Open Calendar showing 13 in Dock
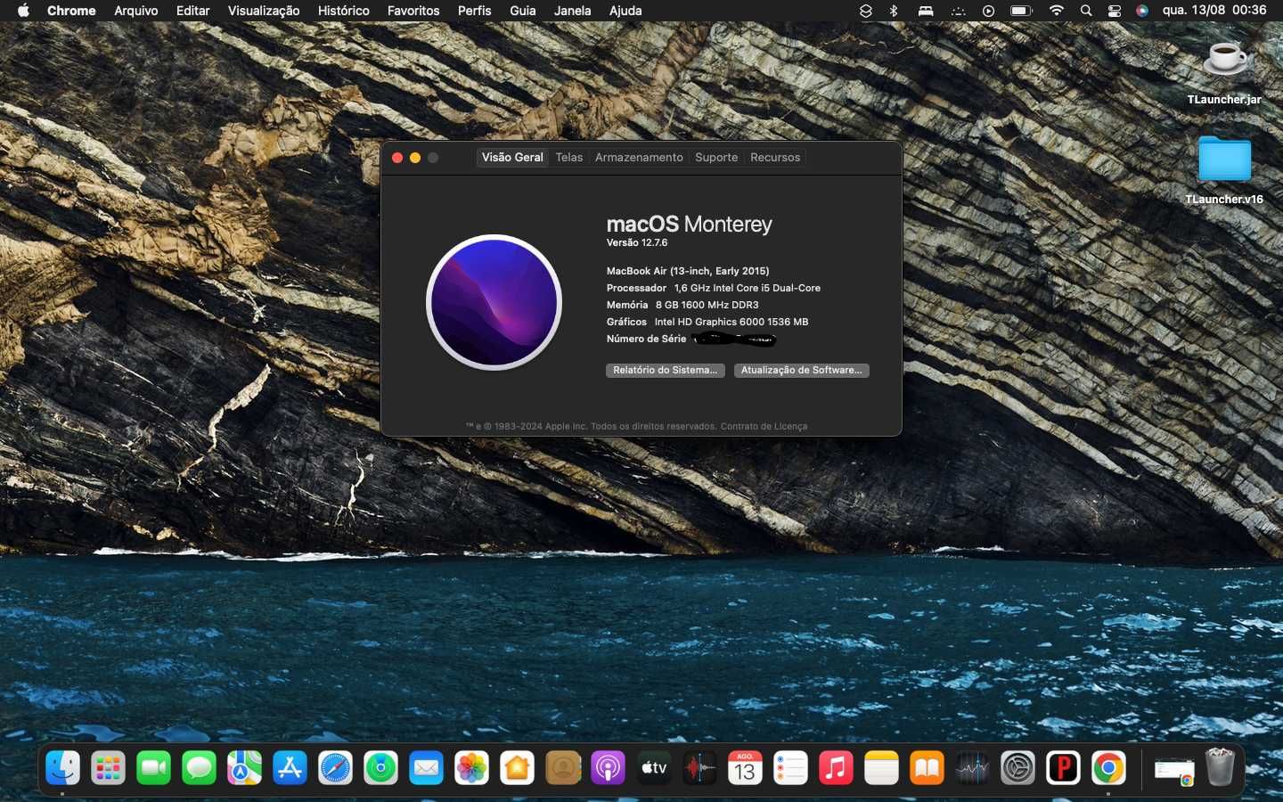Viewport: 1283px width, 802px height. tap(745, 768)
